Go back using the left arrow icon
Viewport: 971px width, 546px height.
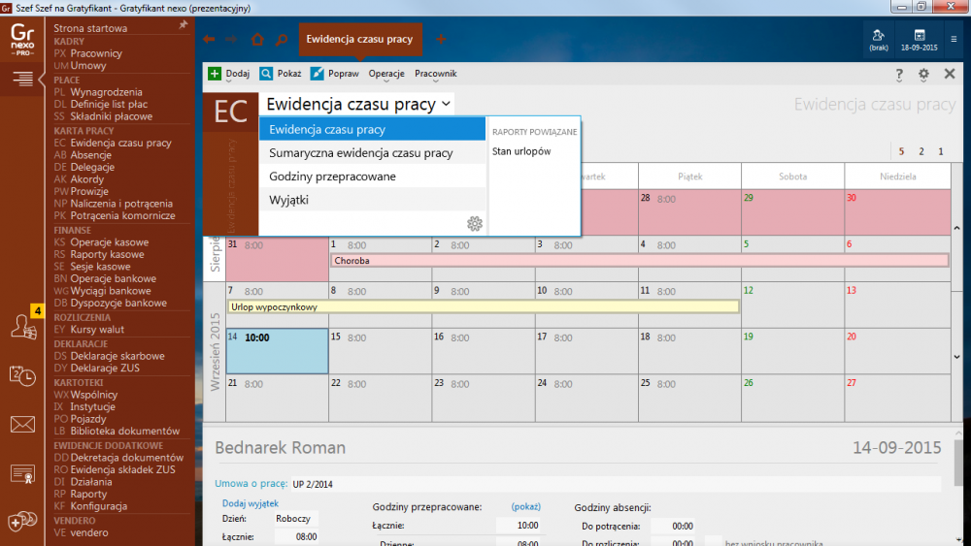[x=209, y=40]
